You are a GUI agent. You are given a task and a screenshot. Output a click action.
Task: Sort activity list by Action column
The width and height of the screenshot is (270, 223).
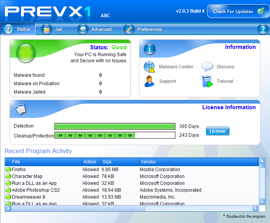91,162
